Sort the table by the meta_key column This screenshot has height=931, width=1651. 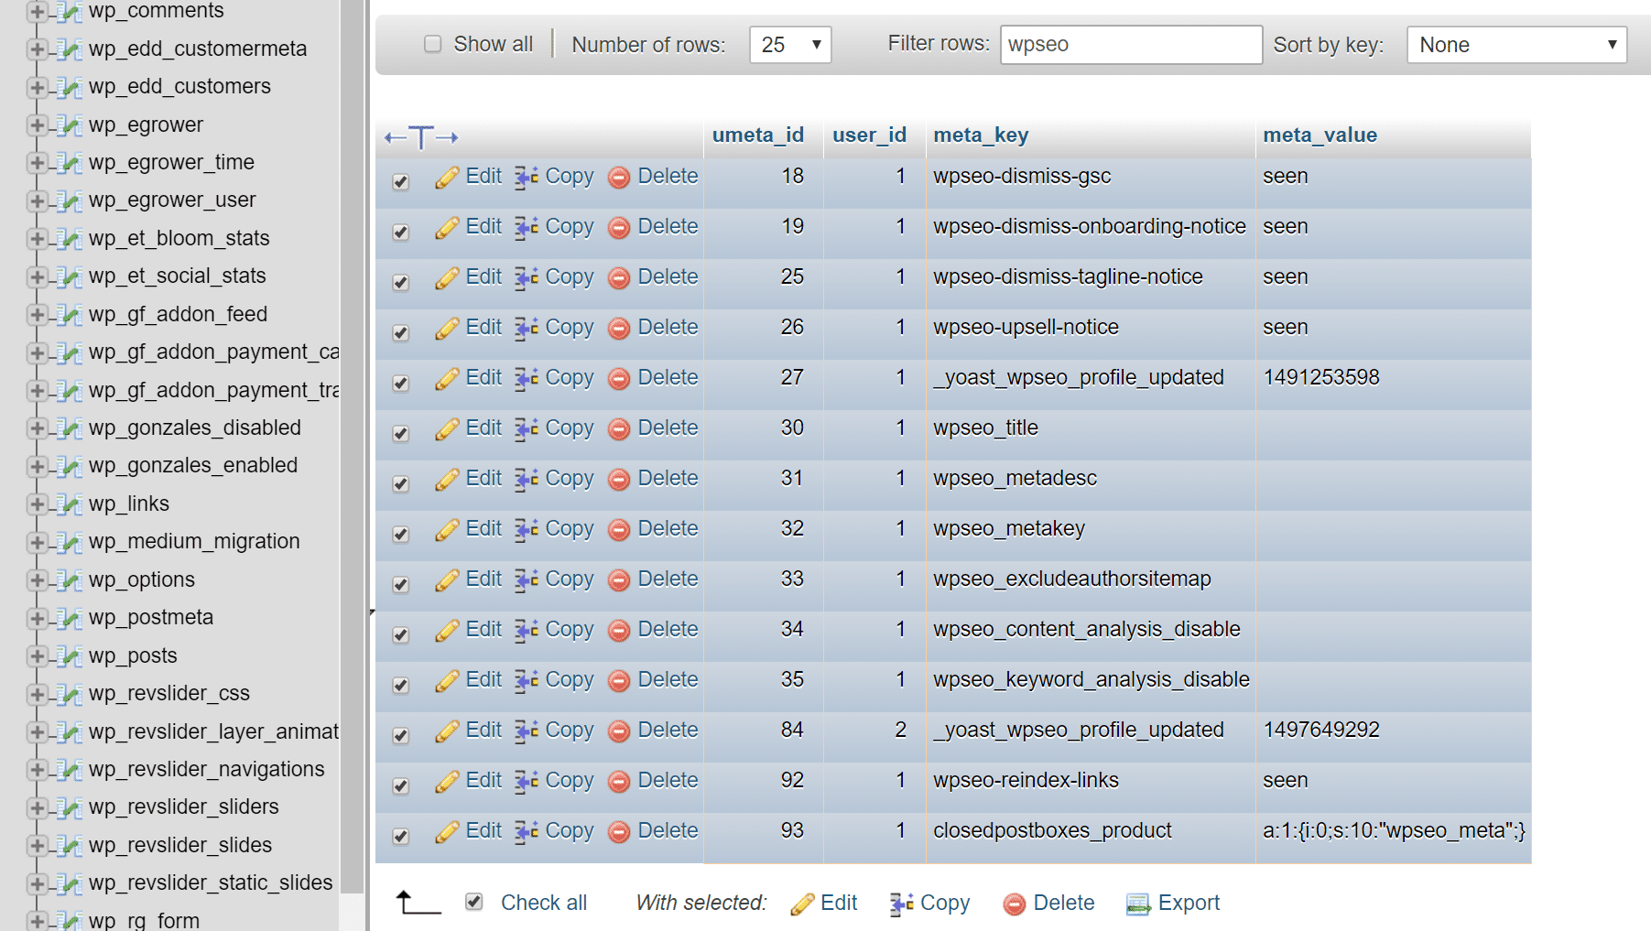tap(981, 135)
